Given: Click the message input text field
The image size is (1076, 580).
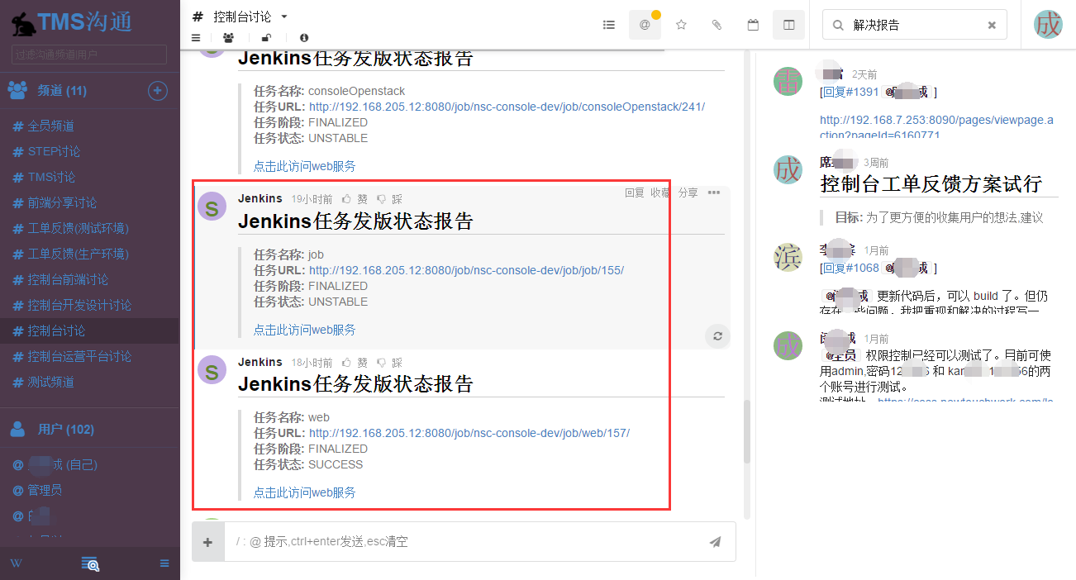Looking at the screenshot, I should tap(463, 542).
